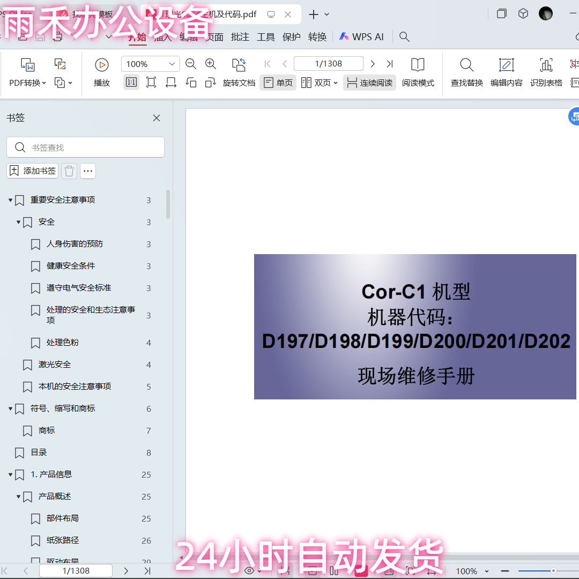Open bookmark 遵守电气安全标准
579x579 pixels.
coord(79,288)
